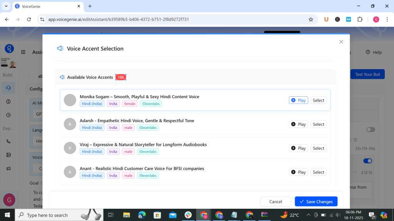Toggle the blue enabled switch

[x=367, y=161]
